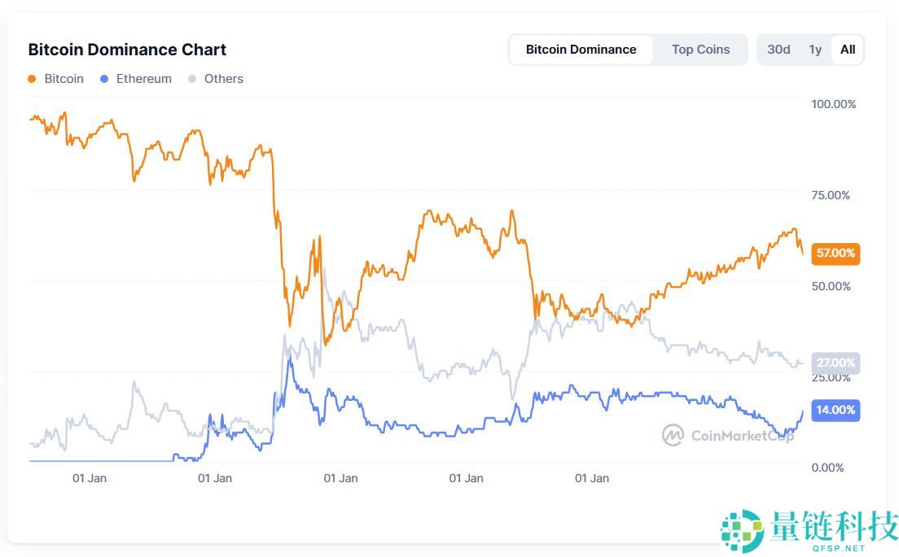Click the blue Ethereum legend dot

[104, 79]
